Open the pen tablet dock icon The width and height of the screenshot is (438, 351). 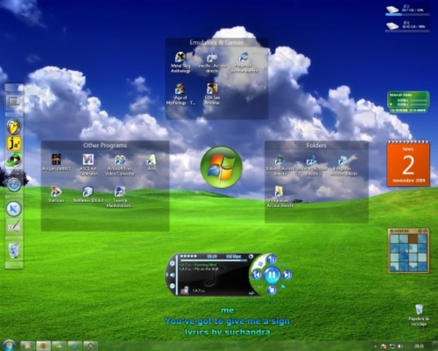pyautogui.click(x=14, y=226)
